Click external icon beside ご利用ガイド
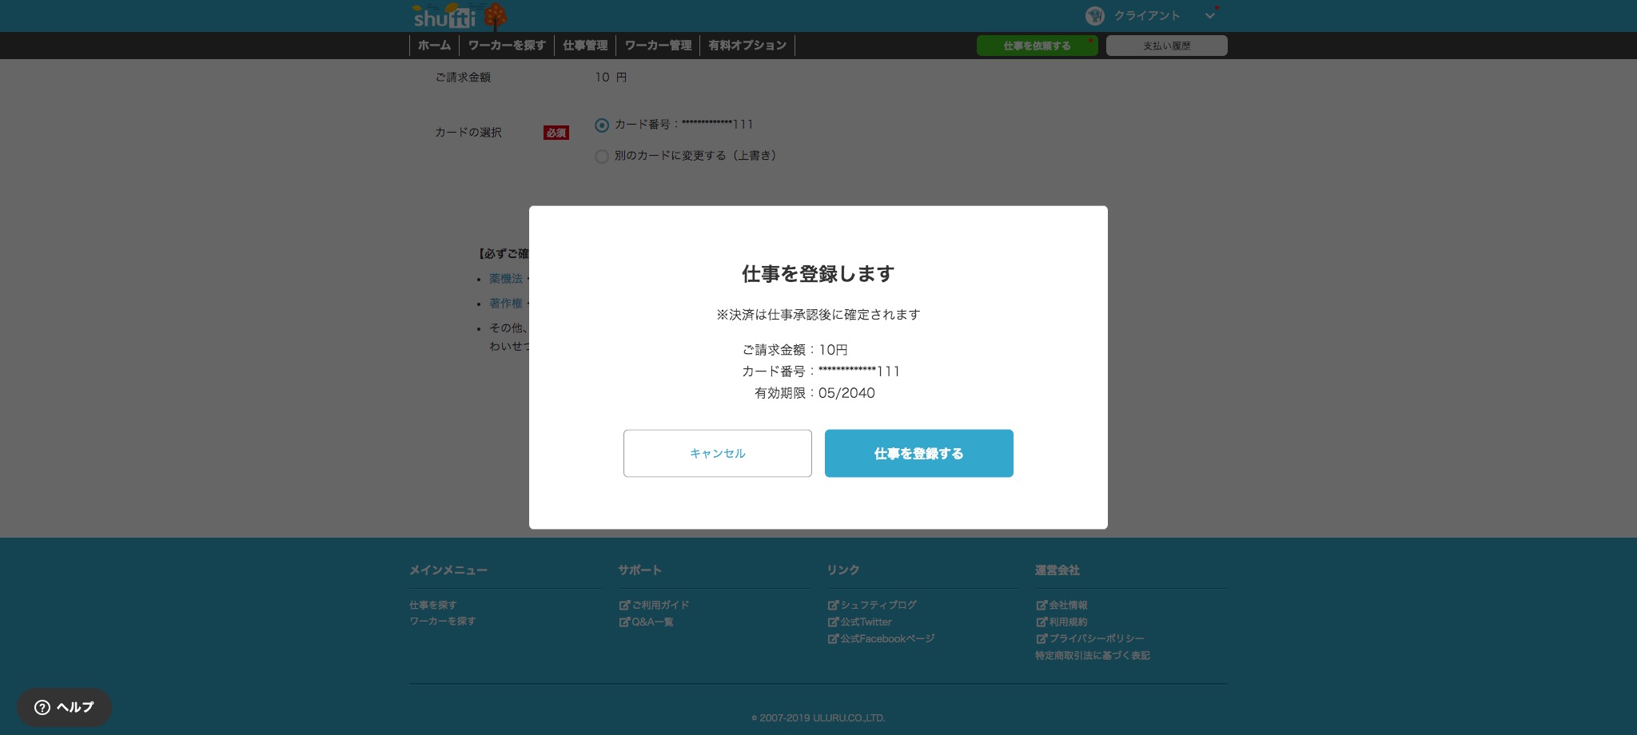The height and width of the screenshot is (735, 1637). pos(624,605)
